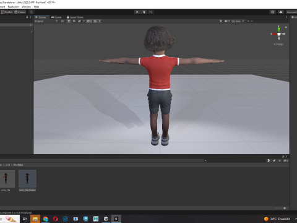
Task: Open the cloud build settings gear icon
Action: click(273, 12)
